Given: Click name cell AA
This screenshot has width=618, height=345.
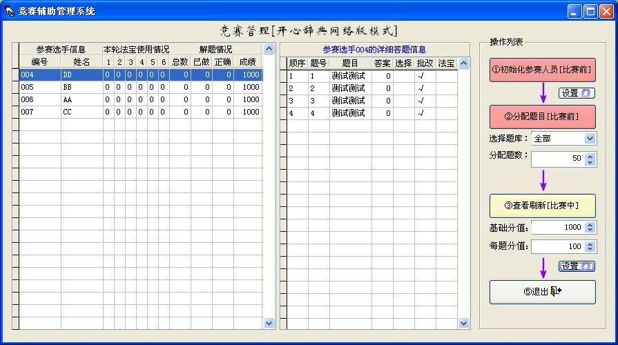Looking at the screenshot, I should pos(82,99).
